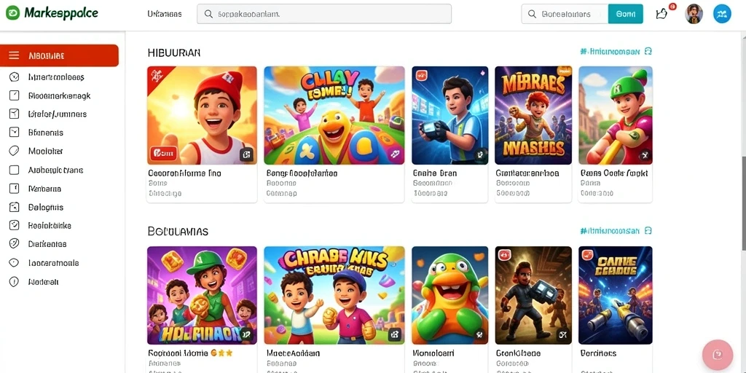The height and width of the screenshot is (373, 746).
Task: Open the Urkanans link in the top bar
Action: [x=165, y=14]
